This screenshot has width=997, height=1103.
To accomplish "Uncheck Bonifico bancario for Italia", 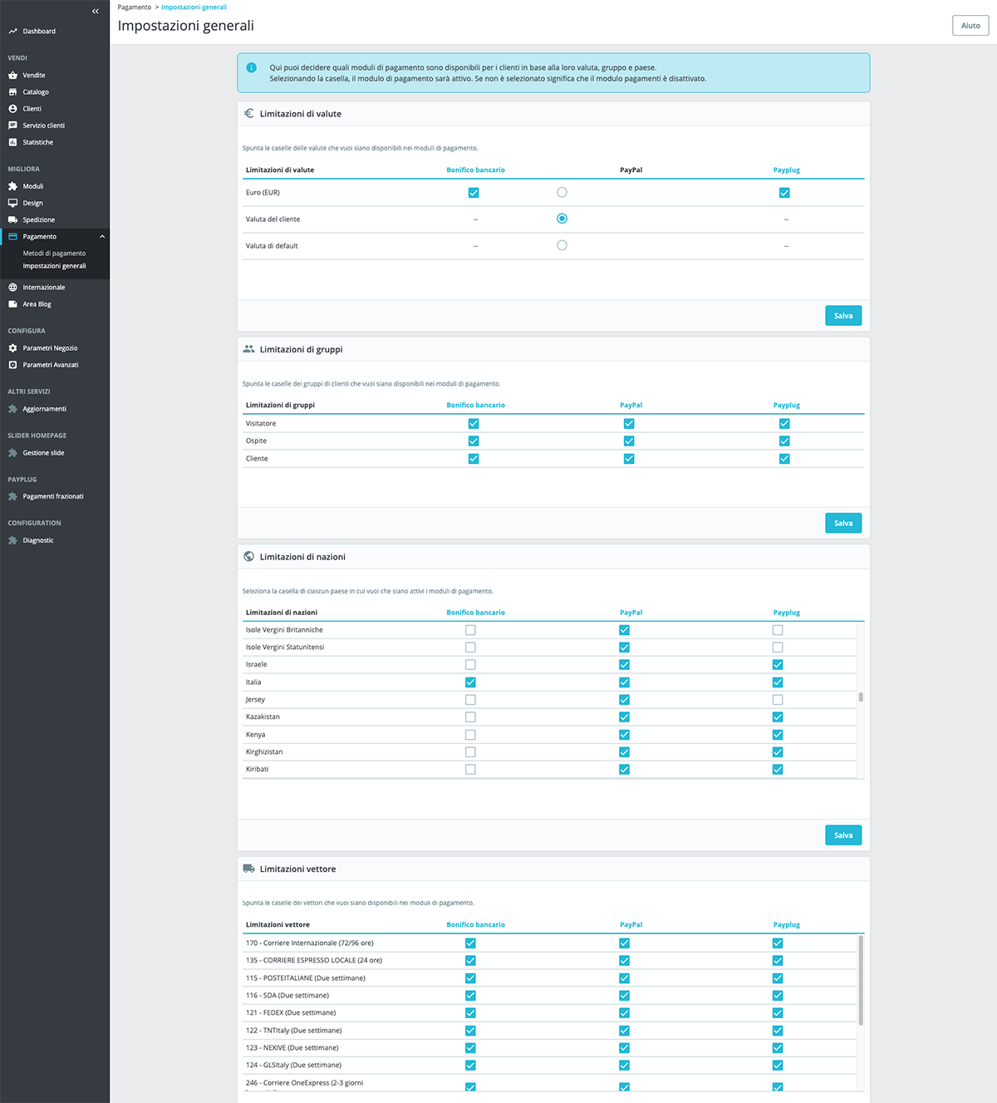I will point(470,682).
